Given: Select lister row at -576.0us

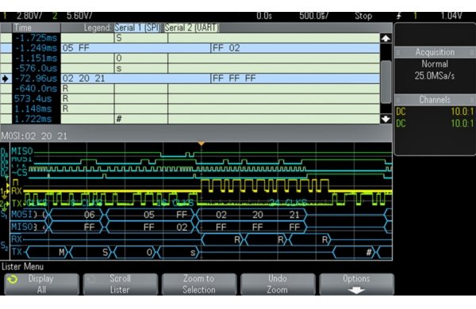Looking at the screenshot, I should point(190,68).
